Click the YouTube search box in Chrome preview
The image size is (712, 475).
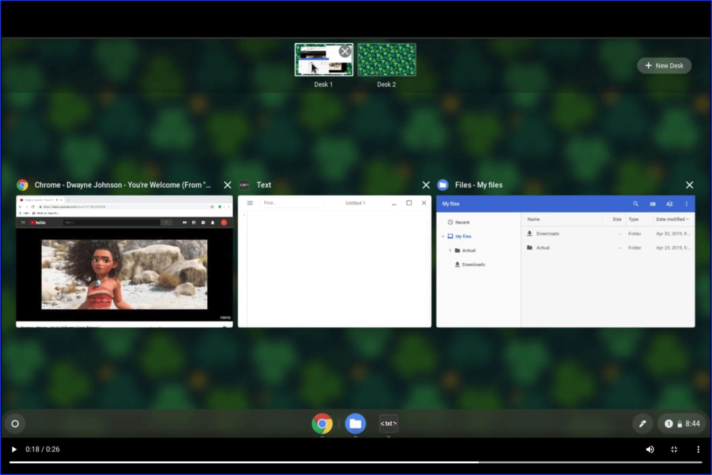pyautogui.click(x=112, y=223)
